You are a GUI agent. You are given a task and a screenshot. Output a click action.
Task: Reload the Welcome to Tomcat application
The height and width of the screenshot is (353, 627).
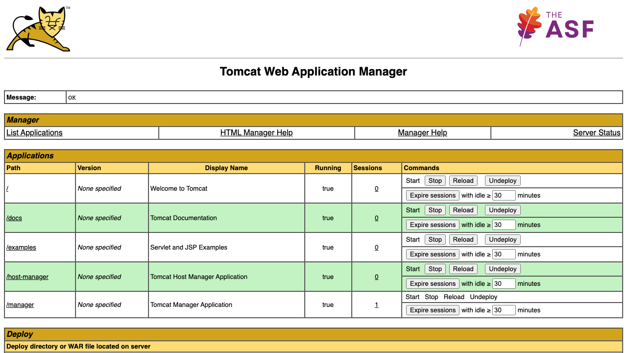tap(463, 181)
